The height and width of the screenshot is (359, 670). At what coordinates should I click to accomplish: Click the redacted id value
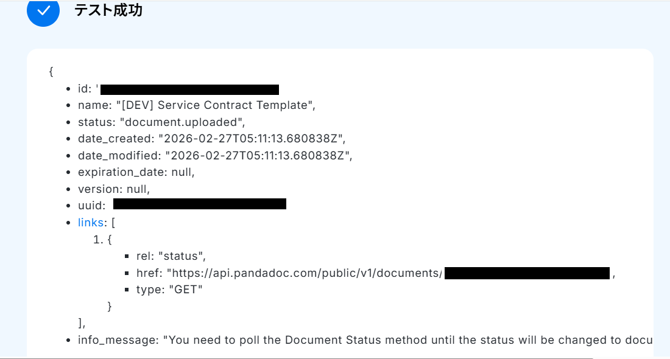(189, 90)
